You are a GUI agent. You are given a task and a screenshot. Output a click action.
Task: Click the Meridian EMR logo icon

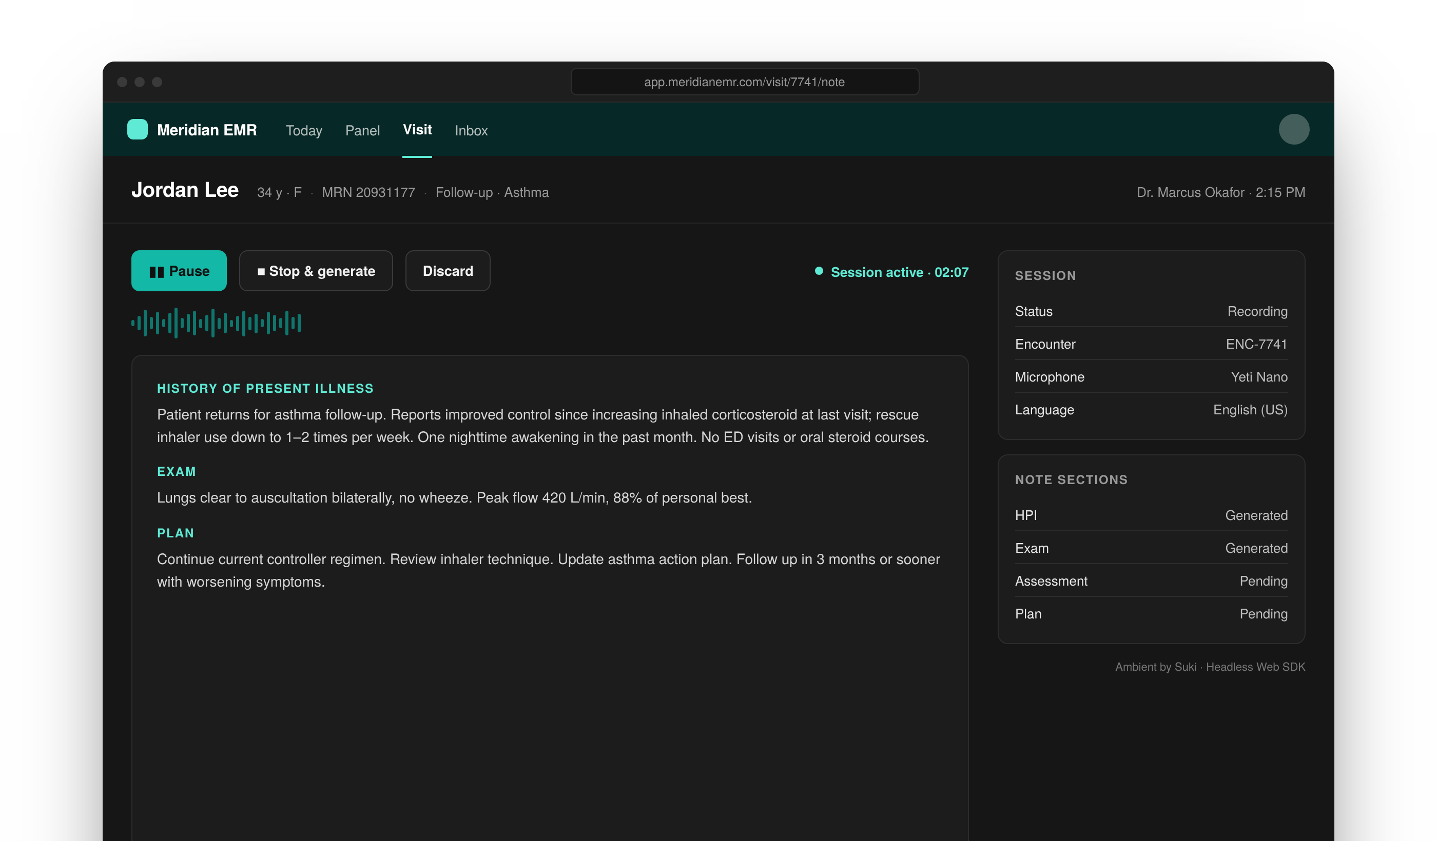pos(137,129)
